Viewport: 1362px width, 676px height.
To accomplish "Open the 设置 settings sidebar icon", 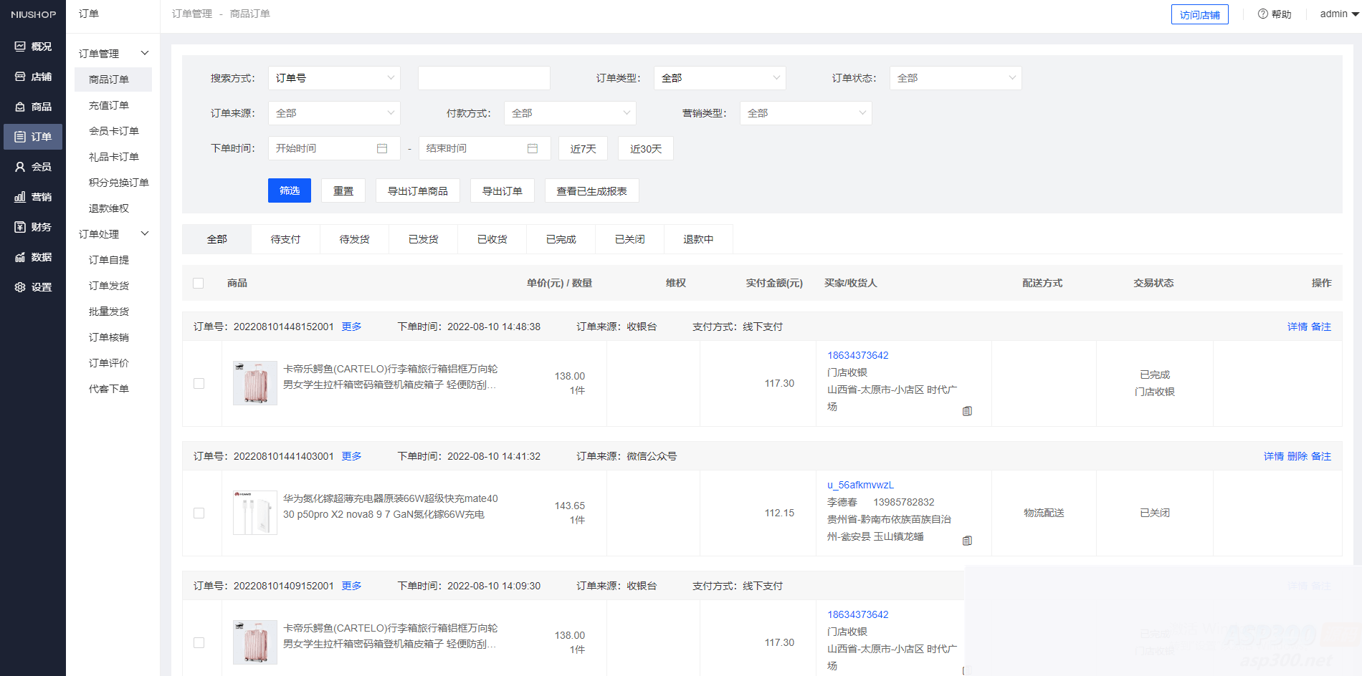I will 32,286.
